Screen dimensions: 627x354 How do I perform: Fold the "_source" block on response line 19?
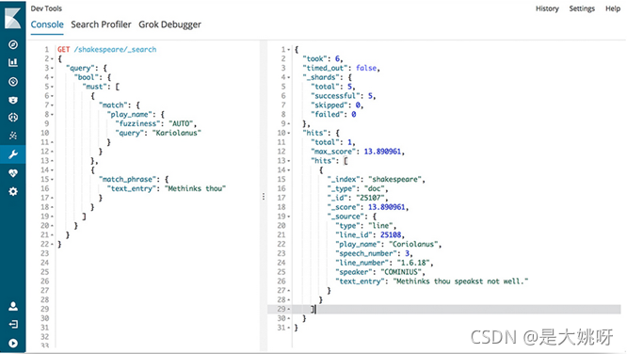click(x=289, y=217)
